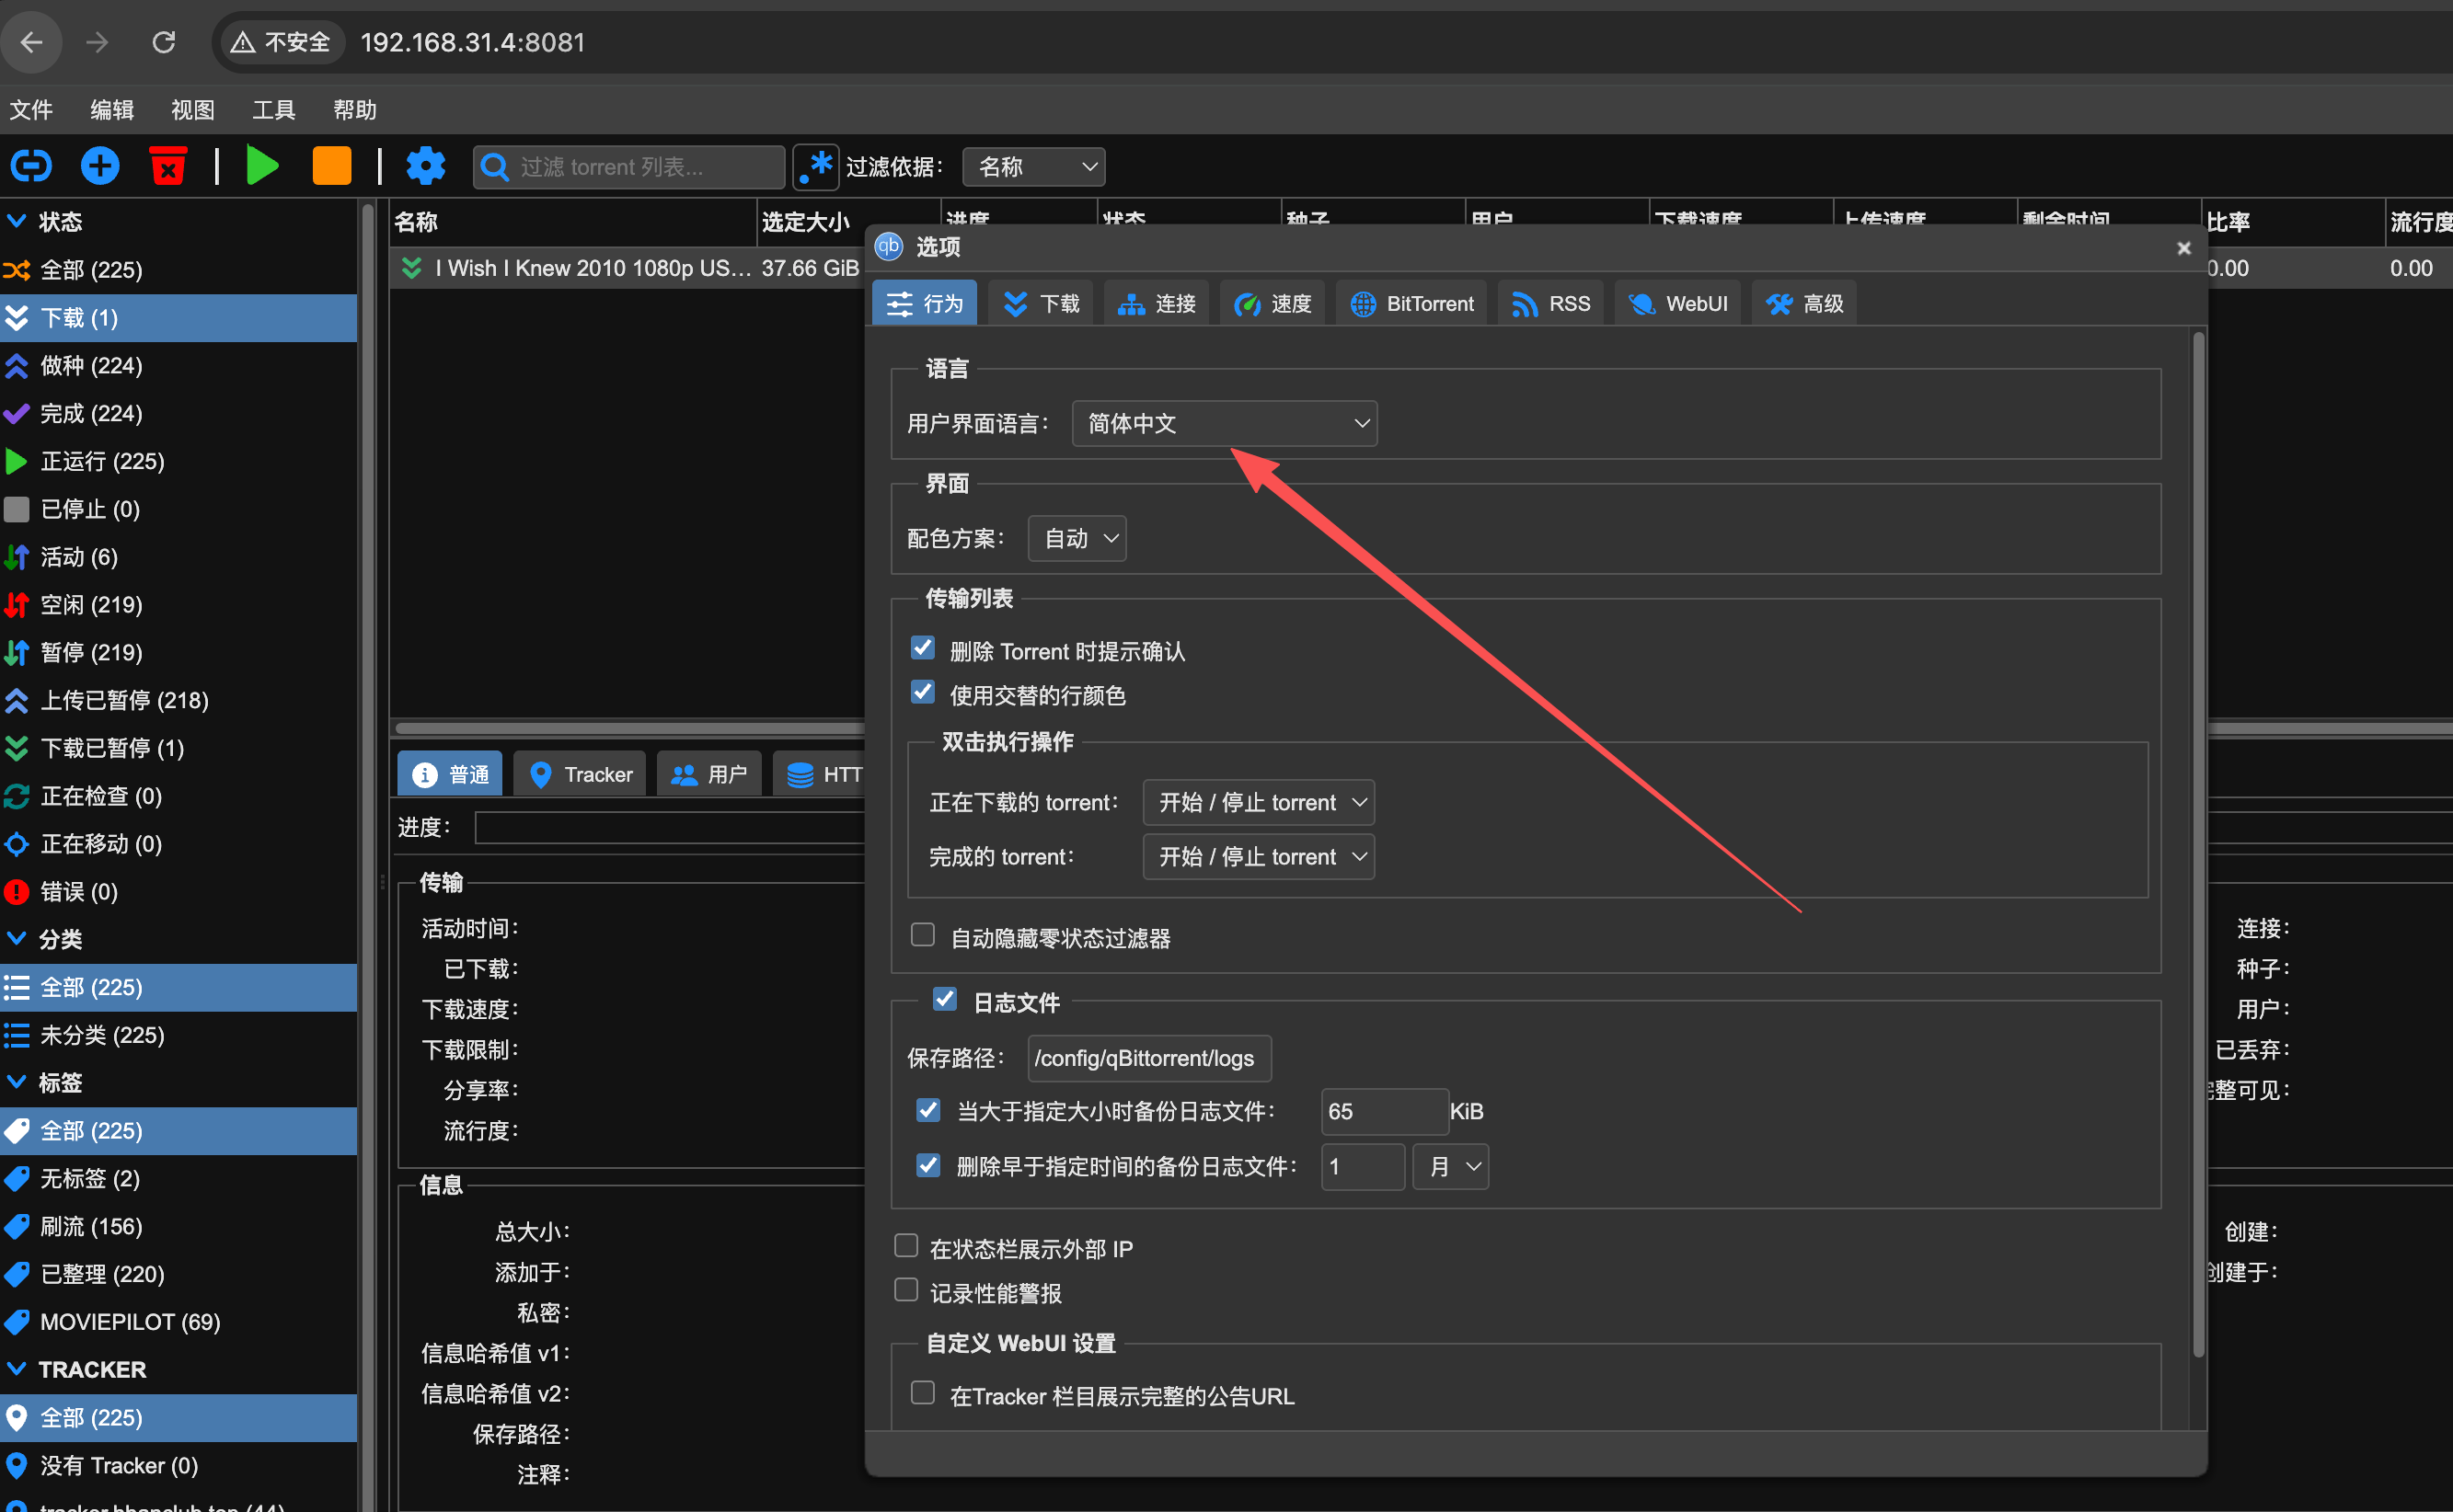Open the 工具 menu
This screenshot has width=2453, height=1512.
(273, 110)
